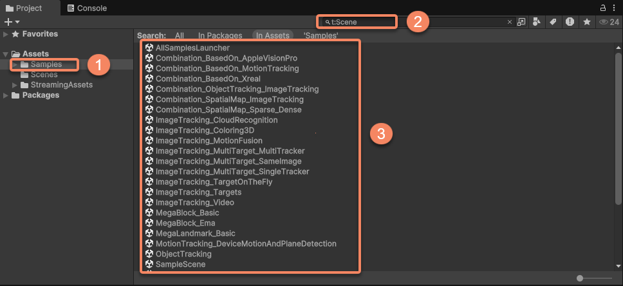The image size is (623, 286).
Task: Click the Unity scene icon beside AllSamplesLauncher
Action: [x=149, y=48]
